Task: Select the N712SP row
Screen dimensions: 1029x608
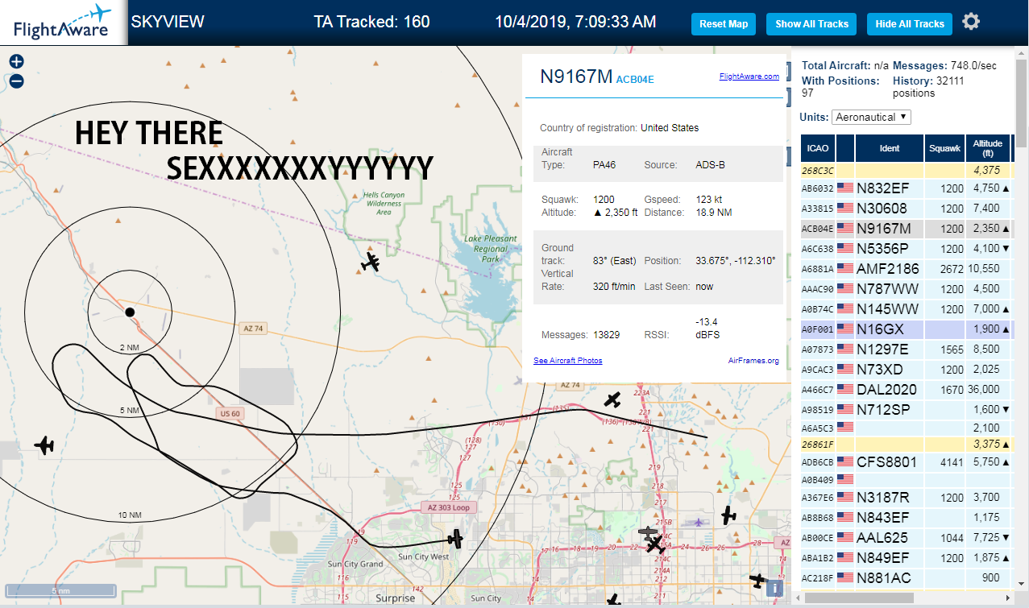Action: click(x=907, y=410)
